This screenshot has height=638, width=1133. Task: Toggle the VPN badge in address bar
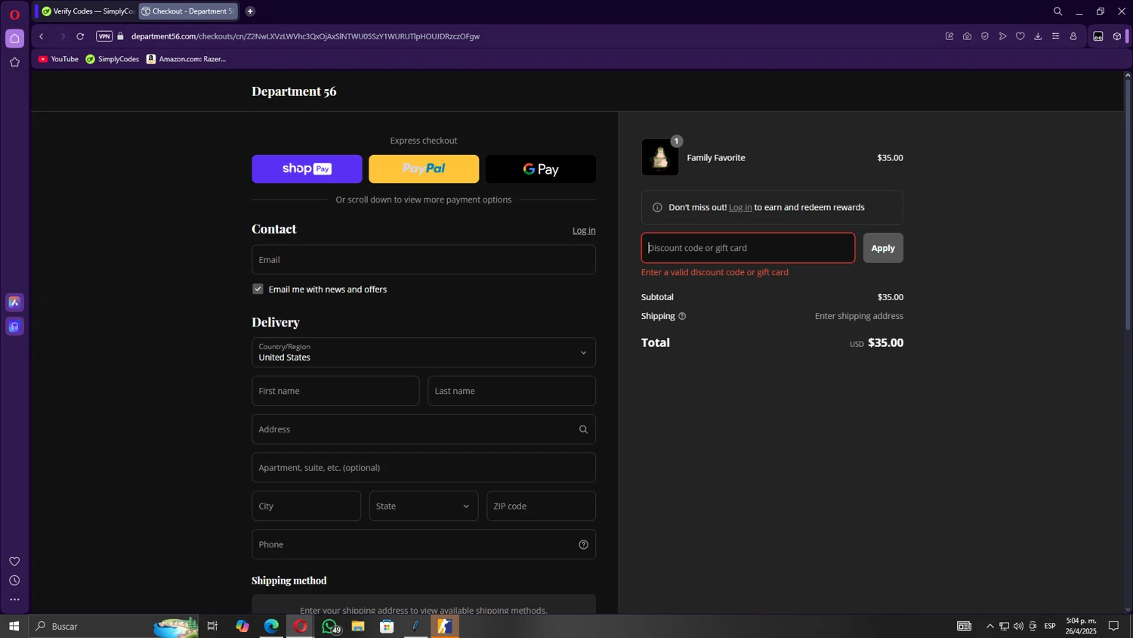point(104,36)
